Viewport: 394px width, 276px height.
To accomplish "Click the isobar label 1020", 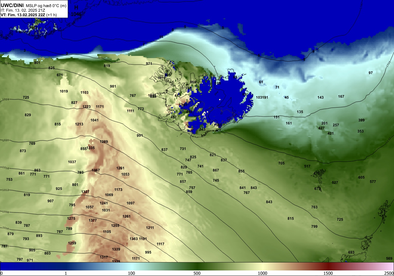I will [x=6, y=140].
